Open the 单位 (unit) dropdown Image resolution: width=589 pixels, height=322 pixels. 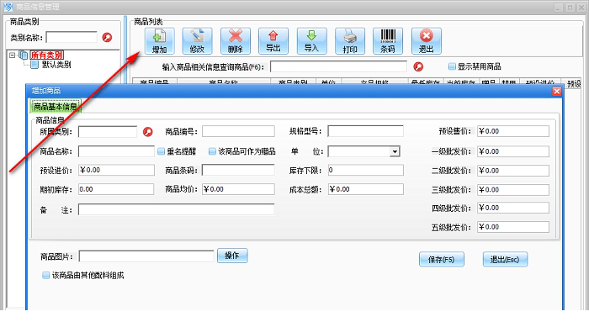pos(395,151)
